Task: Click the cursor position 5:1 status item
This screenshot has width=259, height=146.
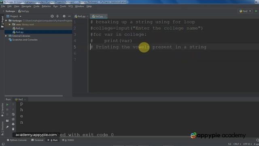Action: click(x=229, y=144)
